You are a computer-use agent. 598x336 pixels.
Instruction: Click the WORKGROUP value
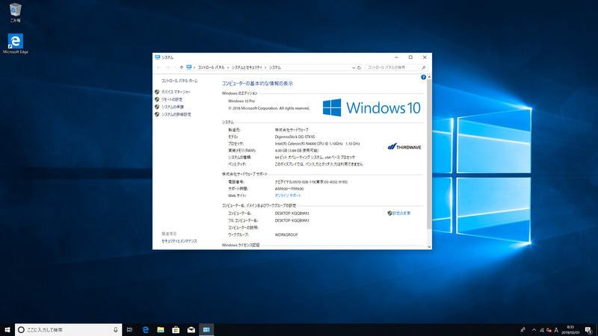click(x=286, y=234)
